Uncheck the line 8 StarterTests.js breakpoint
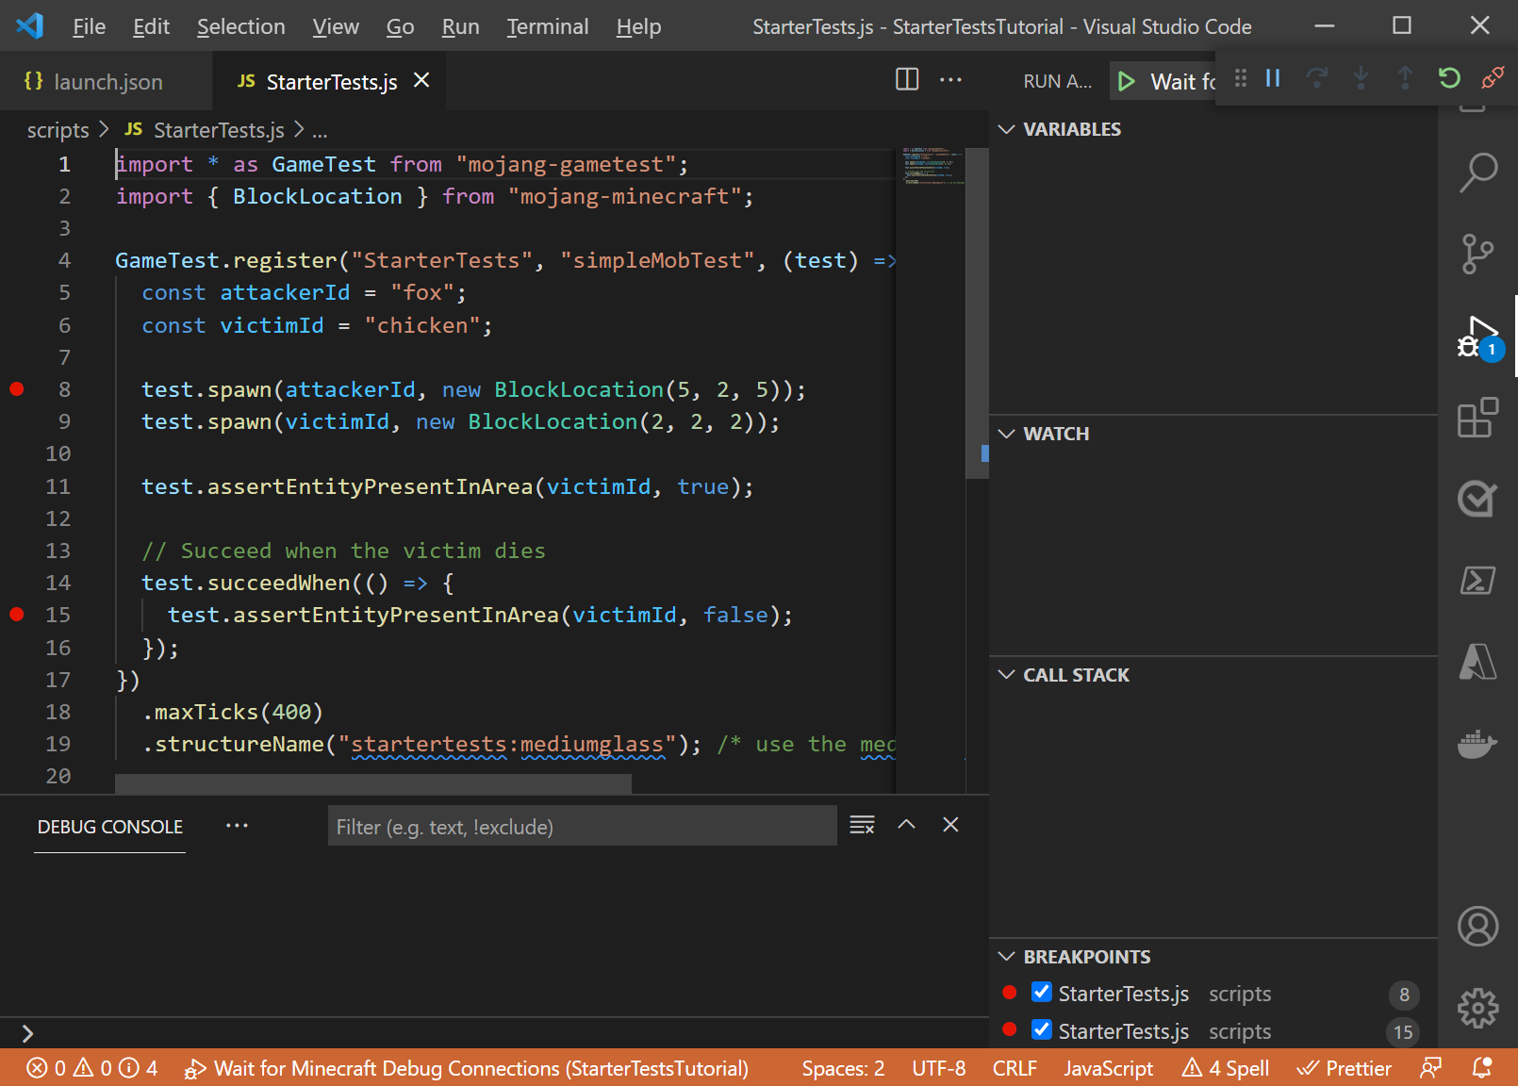The image size is (1518, 1086). (1042, 992)
